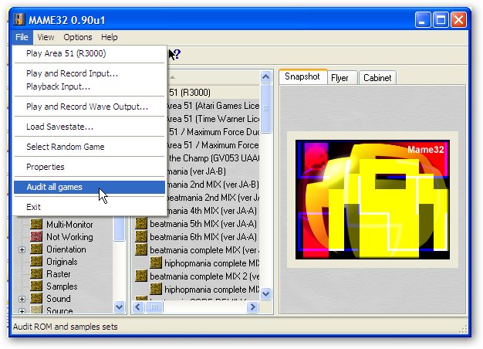Click icon beside beatmania complete MIX 2

coord(141,276)
